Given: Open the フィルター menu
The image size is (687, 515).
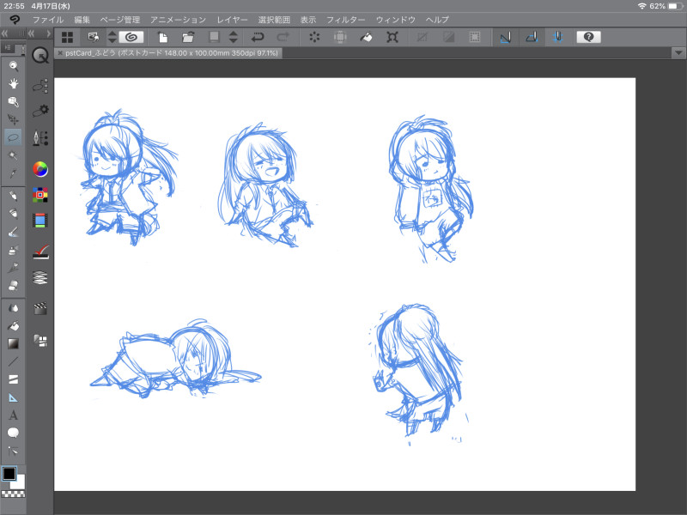Looking at the screenshot, I should tap(346, 20).
